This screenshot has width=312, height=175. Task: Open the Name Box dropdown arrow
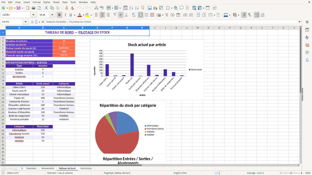25,22
